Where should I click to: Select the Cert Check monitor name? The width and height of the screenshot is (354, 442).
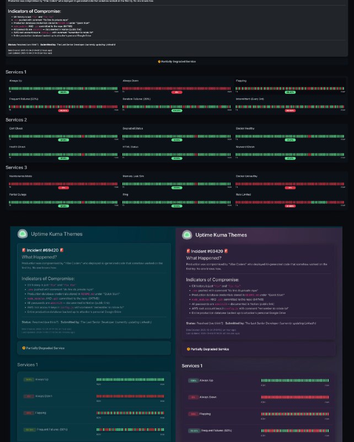(16, 128)
